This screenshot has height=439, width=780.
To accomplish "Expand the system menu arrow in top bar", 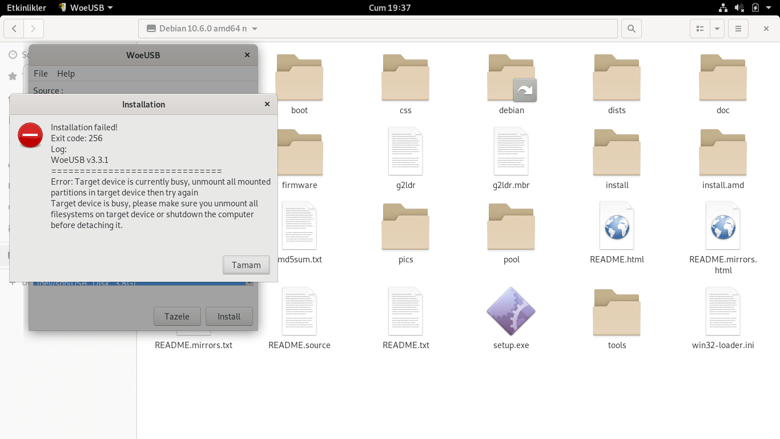I will pyautogui.click(x=769, y=7).
